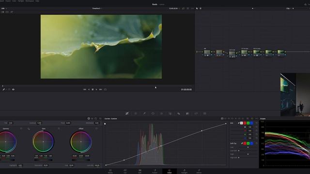This screenshot has width=310, height=174.
Task: Reset the Offset color wheel
Action: (x=96, y=129)
